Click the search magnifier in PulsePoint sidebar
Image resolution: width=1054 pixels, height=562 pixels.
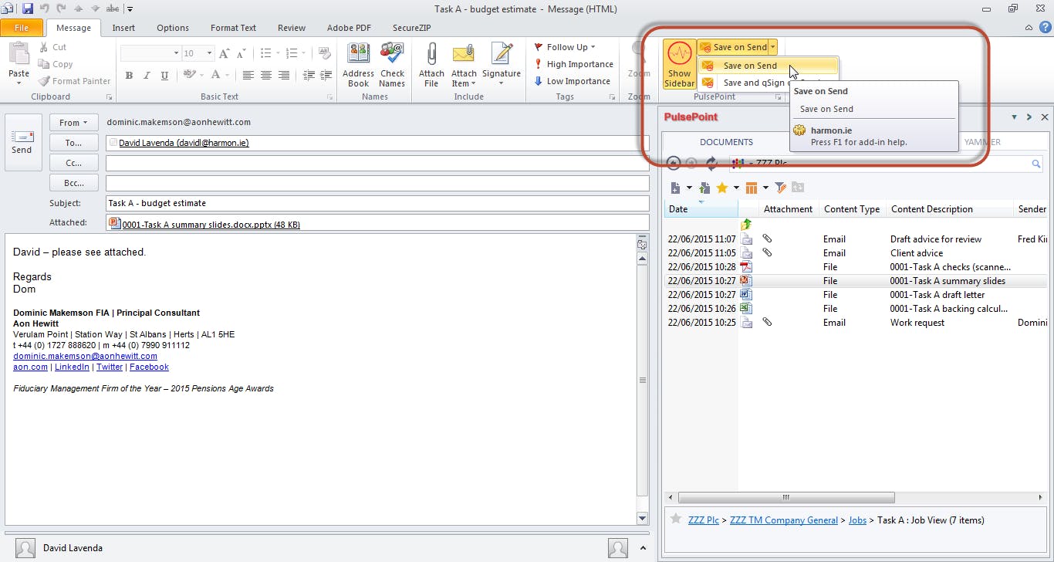[1036, 164]
